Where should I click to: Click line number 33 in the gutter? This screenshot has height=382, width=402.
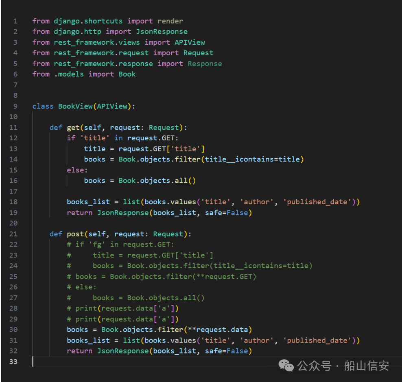(x=13, y=362)
